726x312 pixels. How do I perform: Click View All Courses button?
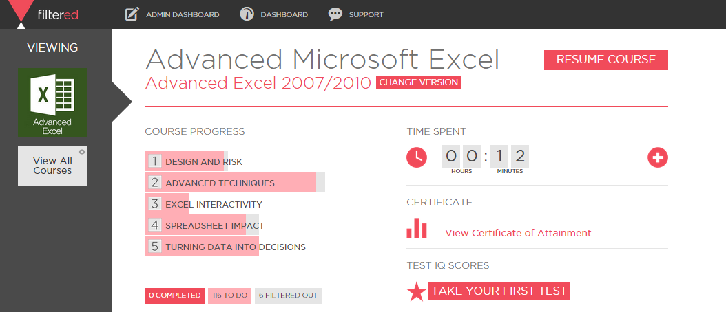click(x=52, y=166)
